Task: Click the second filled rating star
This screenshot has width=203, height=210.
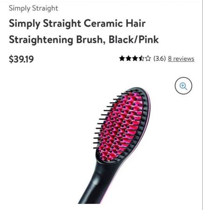Action: (x=128, y=58)
